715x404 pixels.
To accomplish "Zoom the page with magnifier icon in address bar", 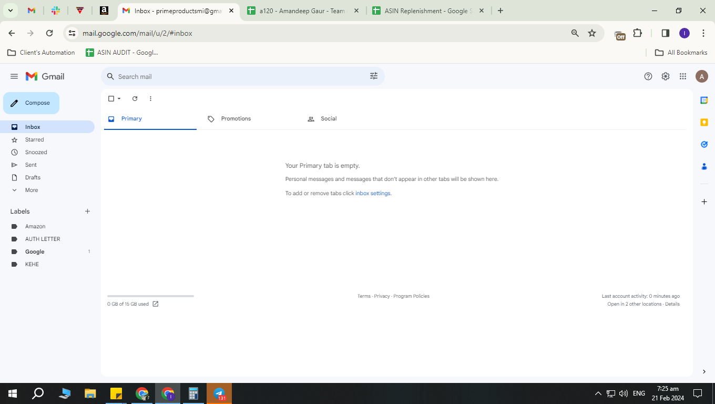I will pyautogui.click(x=575, y=33).
